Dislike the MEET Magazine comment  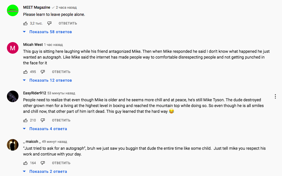click(49, 23)
